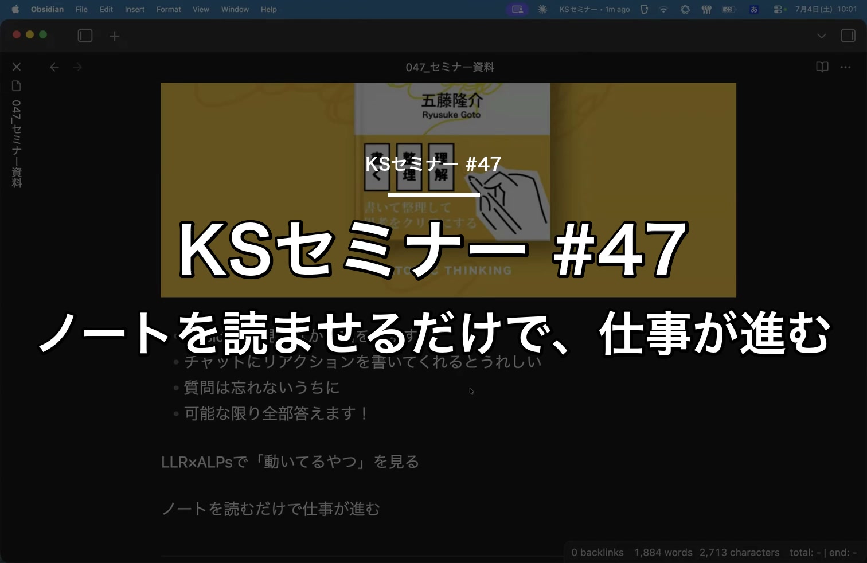Screen dimensions: 867x563
Task: Navigate forward with the right arrow
Action: point(78,67)
